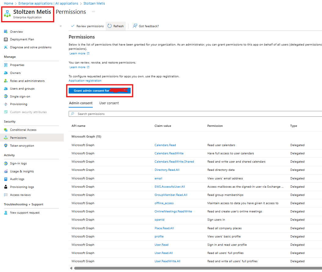
Task: Open the Calendars.ReadWrite.Shared claim
Action: pos(174,161)
